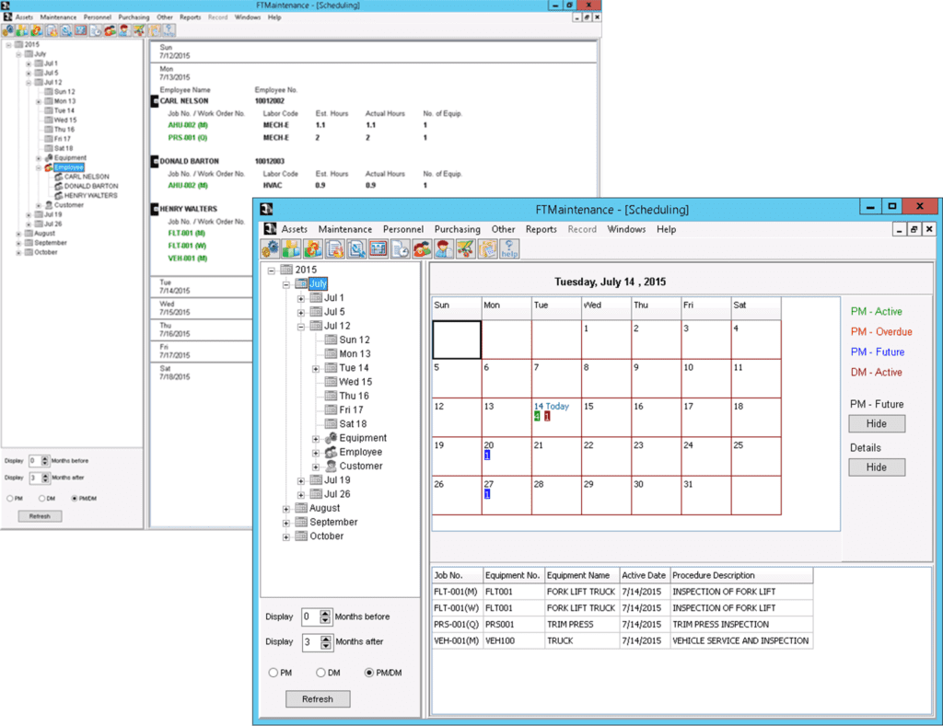
Task: Click green PM marker on July 14 cell
Action: pyautogui.click(x=537, y=417)
